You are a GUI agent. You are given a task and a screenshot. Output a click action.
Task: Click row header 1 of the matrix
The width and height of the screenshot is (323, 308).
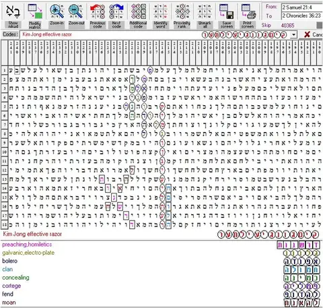[4, 71]
